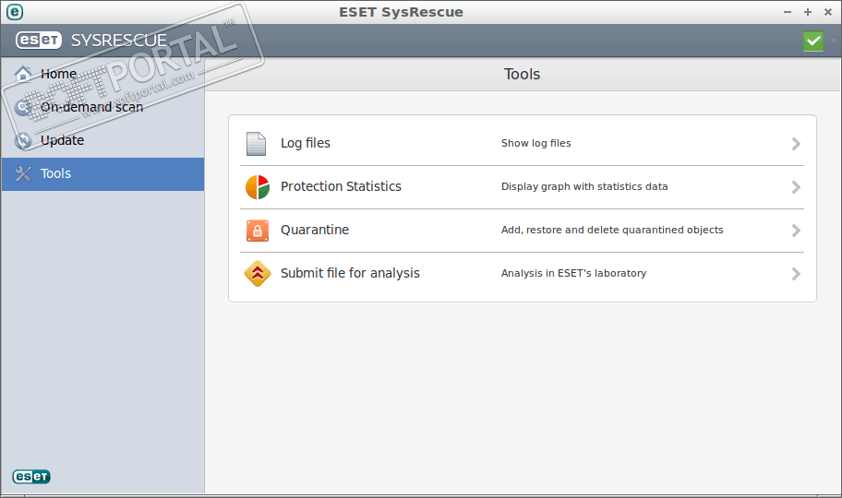Image resolution: width=842 pixels, height=498 pixels.
Task: Open the Home section in the sidebar
Action: pos(102,74)
